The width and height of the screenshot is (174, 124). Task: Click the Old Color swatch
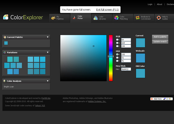pyautogui.click(x=140, y=73)
